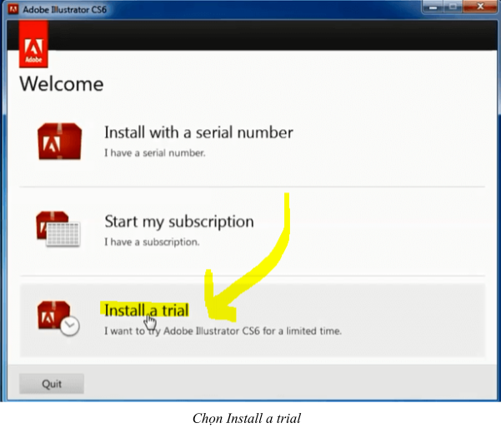Viewport: 501px width, 428px height.
Task: Click the 'I have a serial number.' description
Action: [154, 153]
